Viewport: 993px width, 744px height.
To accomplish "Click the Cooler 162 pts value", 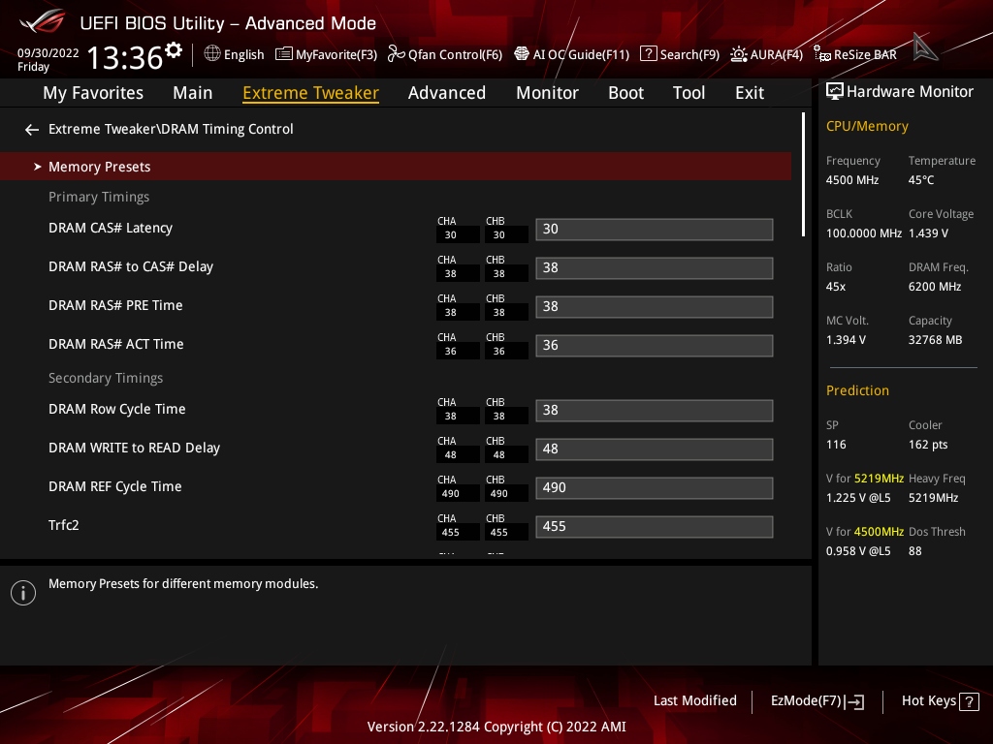I will [928, 445].
